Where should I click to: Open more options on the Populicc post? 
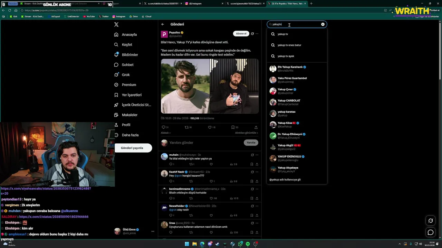(257, 34)
